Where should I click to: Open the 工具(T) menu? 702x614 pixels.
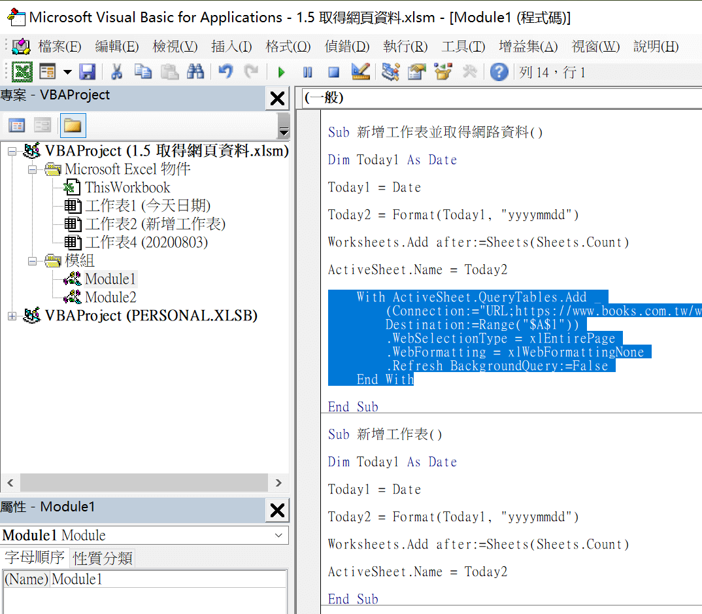click(463, 46)
